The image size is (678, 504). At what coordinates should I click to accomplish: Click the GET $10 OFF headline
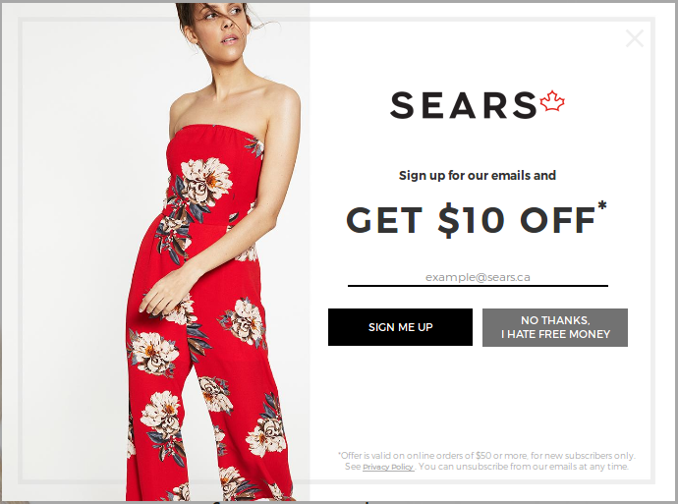pos(471,220)
